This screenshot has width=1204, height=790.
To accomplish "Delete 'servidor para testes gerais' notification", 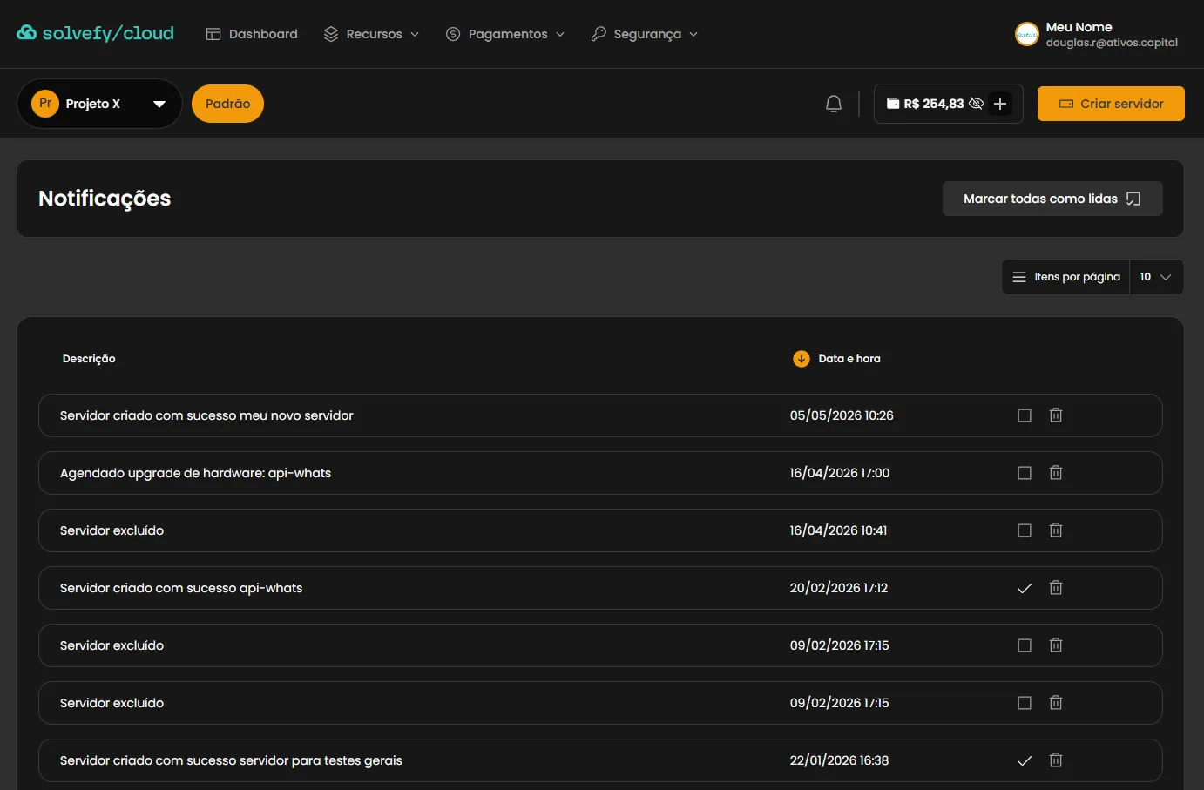I will pos(1056,760).
